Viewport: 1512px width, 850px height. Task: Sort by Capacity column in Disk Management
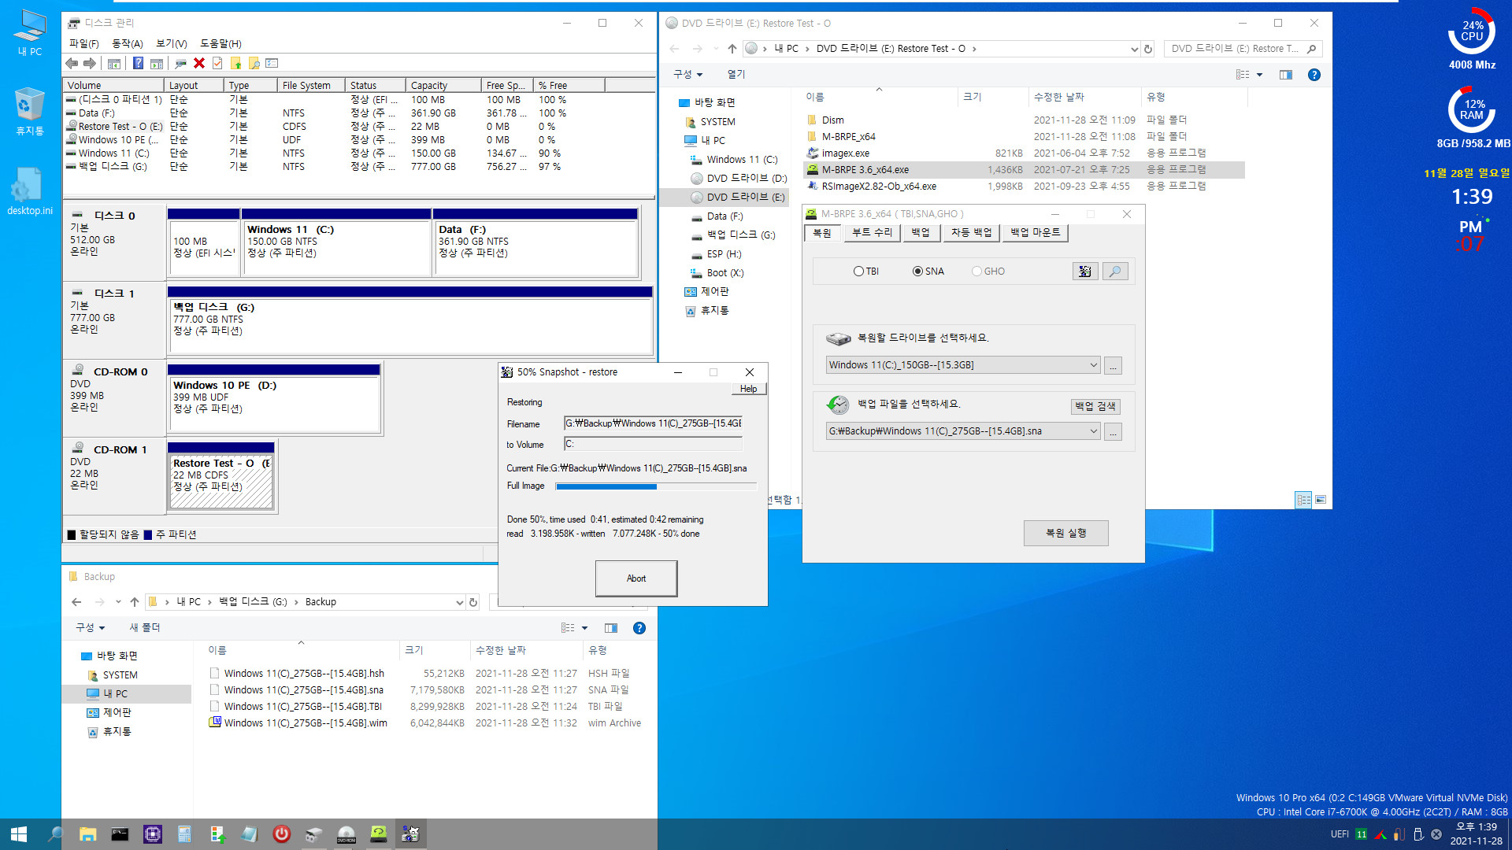point(443,85)
